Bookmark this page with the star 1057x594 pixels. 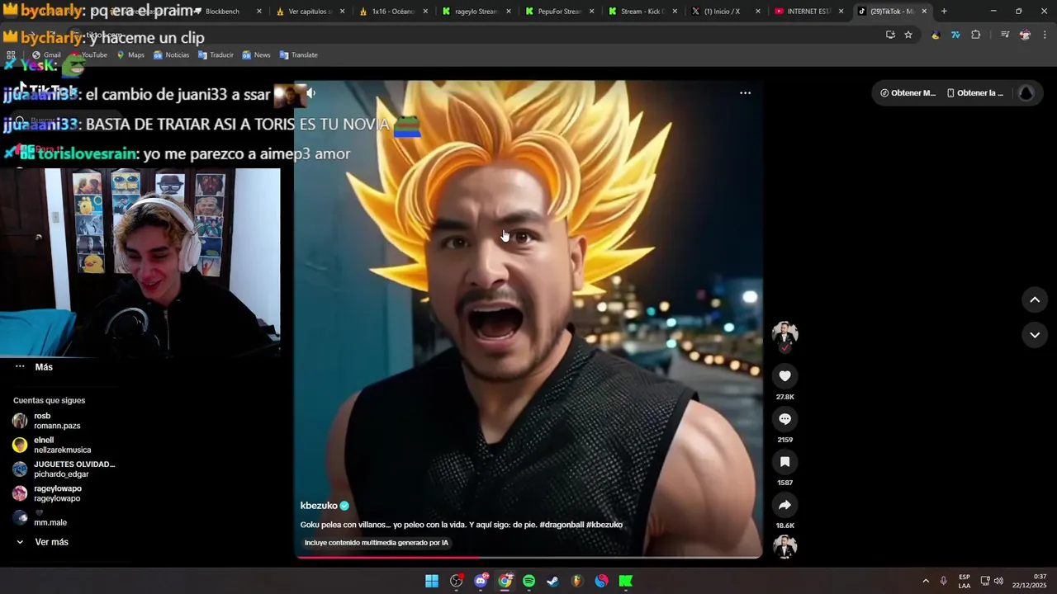tap(908, 35)
